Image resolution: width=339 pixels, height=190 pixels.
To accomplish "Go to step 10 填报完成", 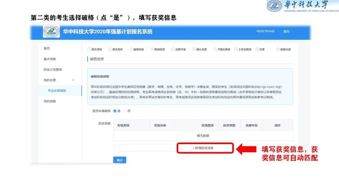I will (x=283, y=49).
